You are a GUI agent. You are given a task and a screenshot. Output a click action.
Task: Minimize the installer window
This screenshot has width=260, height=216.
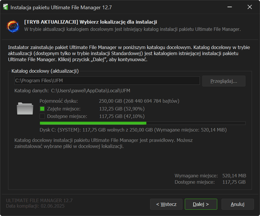[230, 7]
